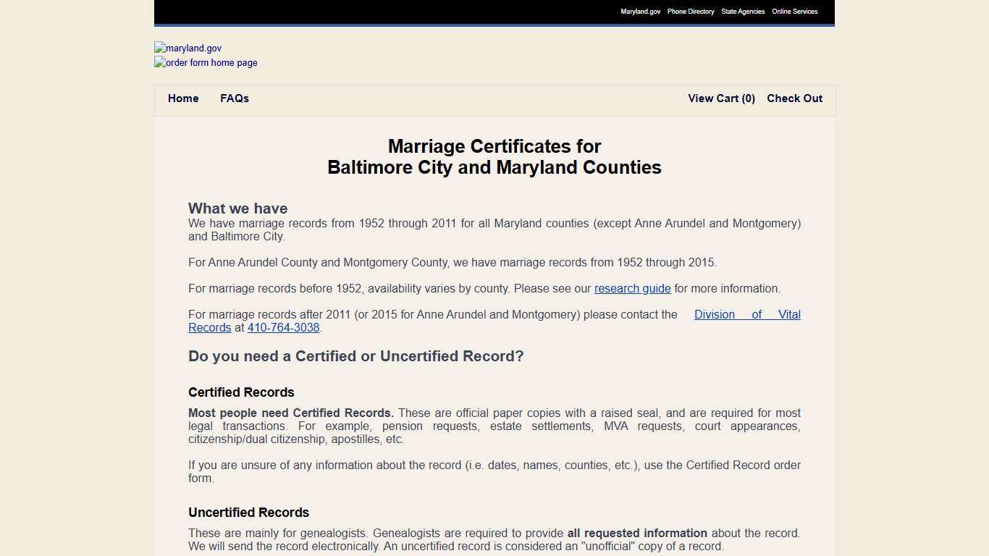Viewport: 989px width, 556px height.
Task: Visit State Agencies in top bar
Action: coord(743,12)
